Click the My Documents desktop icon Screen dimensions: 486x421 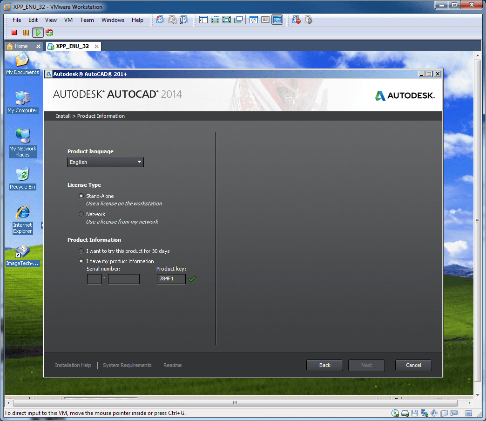[x=22, y=64]
